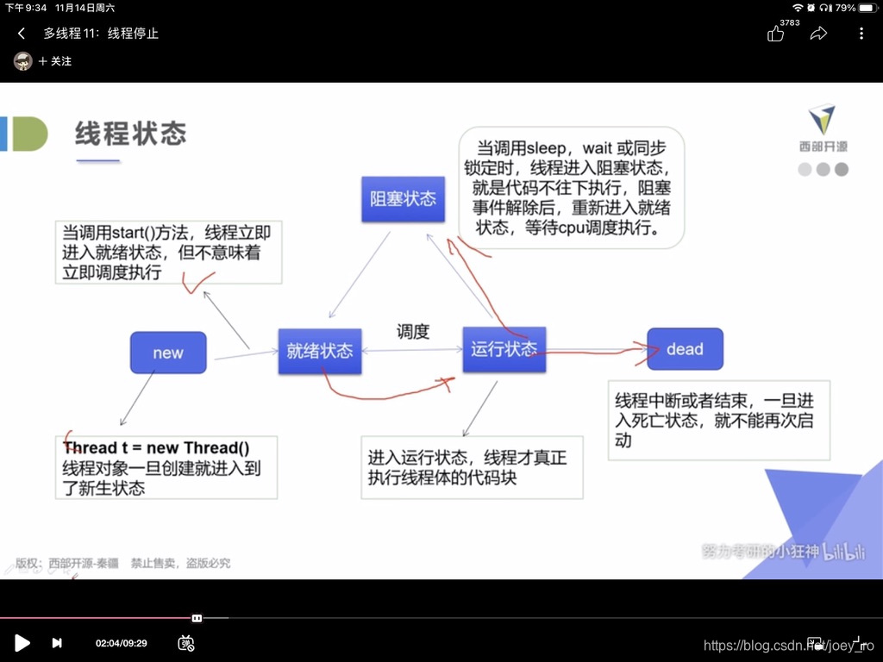Share the video using the arrow icon
Viewport: 883px width, 662px height.
817,33
